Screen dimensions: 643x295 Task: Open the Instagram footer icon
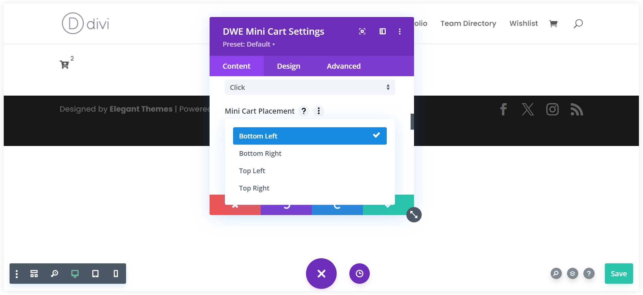point(552,109)
